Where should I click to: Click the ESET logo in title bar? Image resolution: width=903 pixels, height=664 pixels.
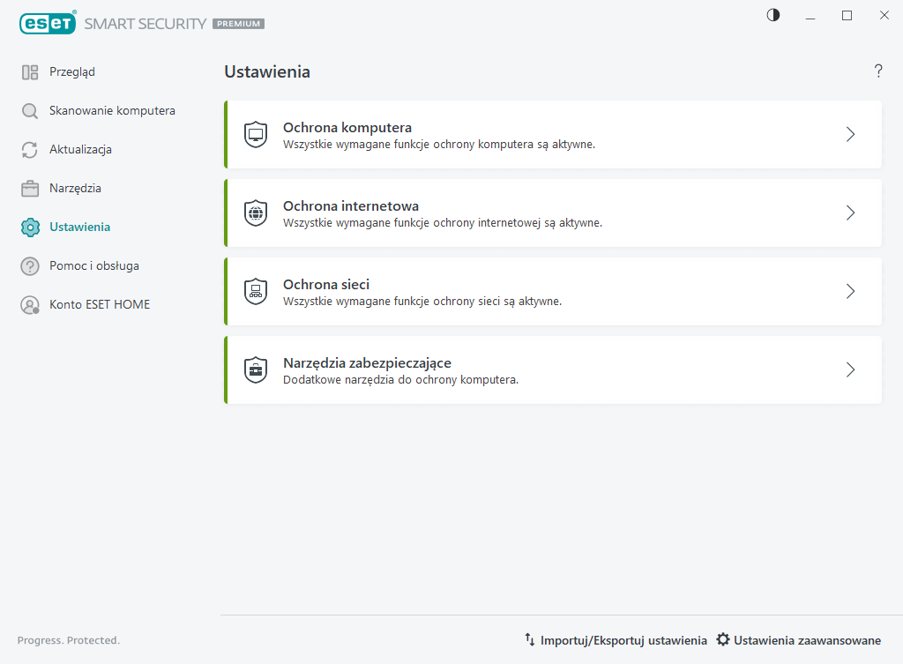pos(46,24)
